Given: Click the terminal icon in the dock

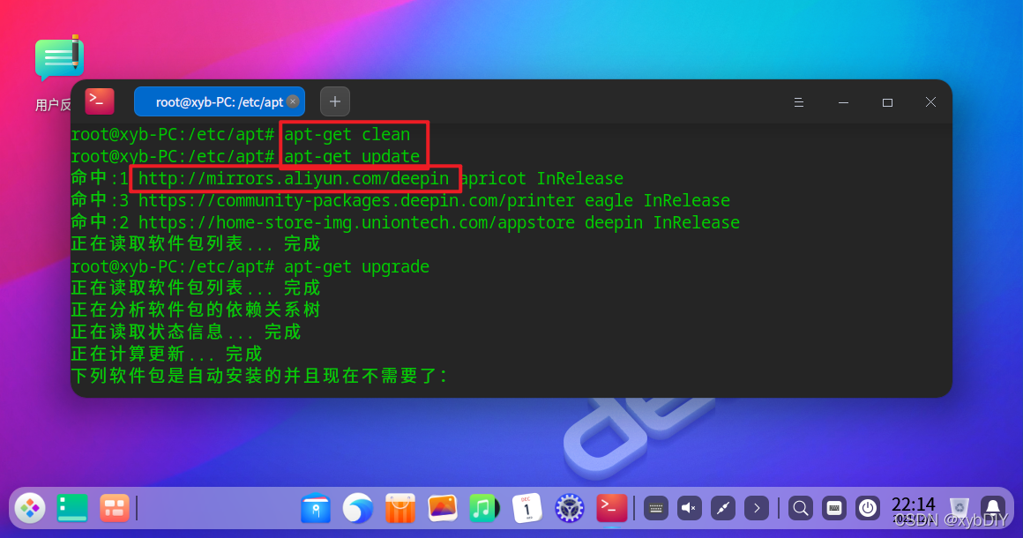Looking at the screenshot, I should point(611,509).
